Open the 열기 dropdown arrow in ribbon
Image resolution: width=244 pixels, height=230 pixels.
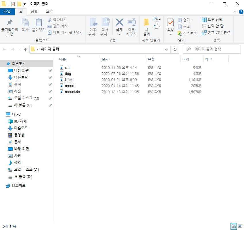[x=192, y=20]
